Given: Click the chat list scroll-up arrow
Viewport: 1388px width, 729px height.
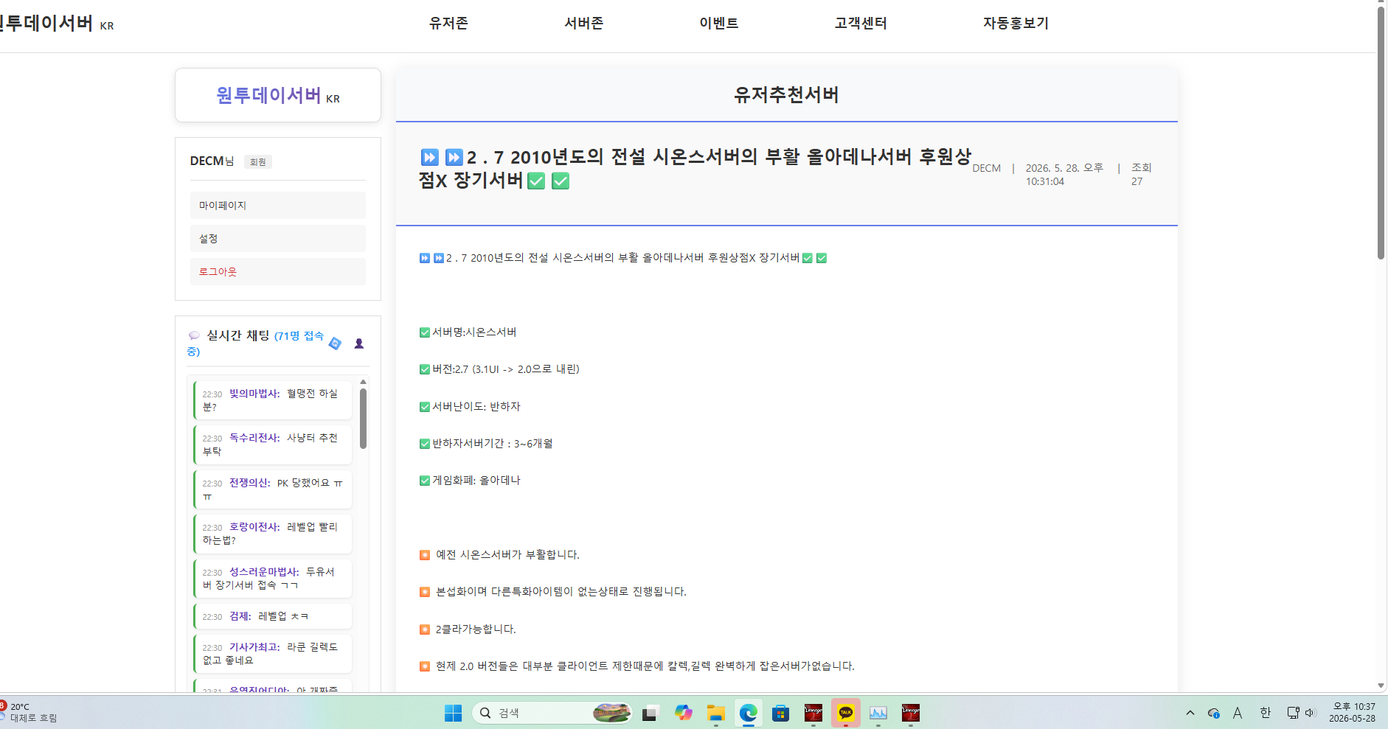Looking at the screenshot, I should coord(363,382).
